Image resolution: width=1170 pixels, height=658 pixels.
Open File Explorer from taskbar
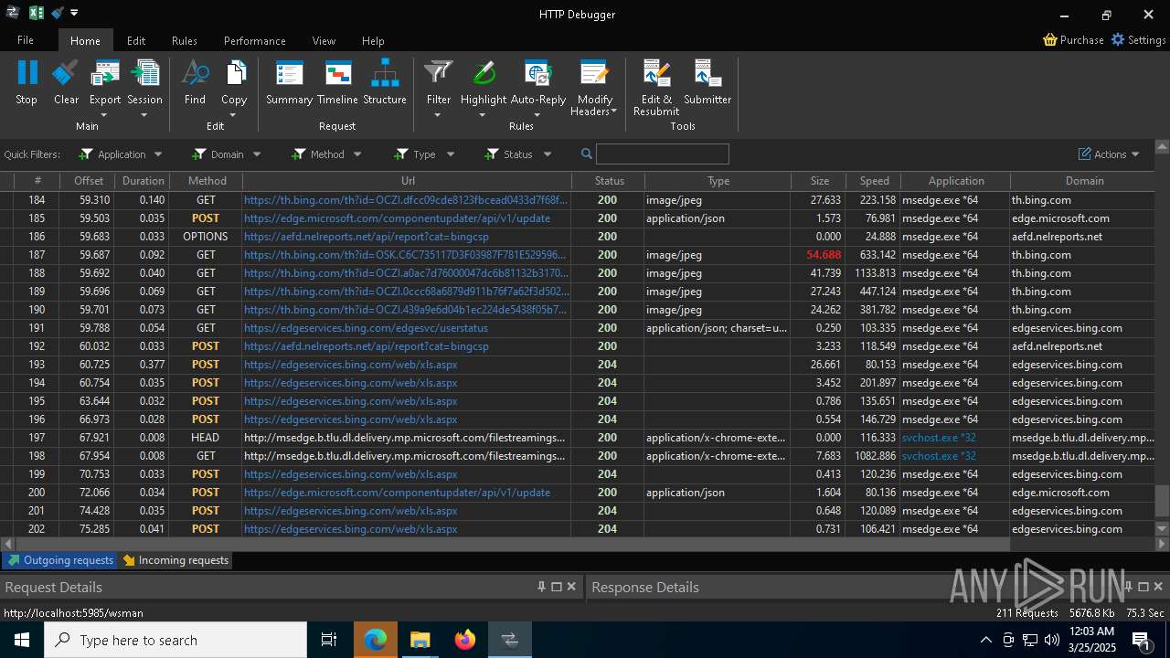pyautogui.click(x=420, y=640)
